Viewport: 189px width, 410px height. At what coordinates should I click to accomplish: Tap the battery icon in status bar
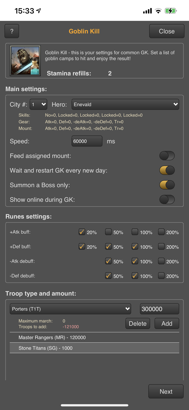171,11
